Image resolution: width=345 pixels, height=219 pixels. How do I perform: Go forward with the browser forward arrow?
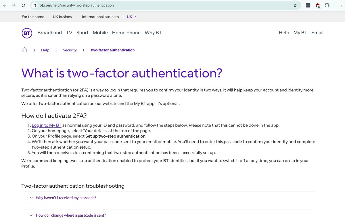pos(14,5)
